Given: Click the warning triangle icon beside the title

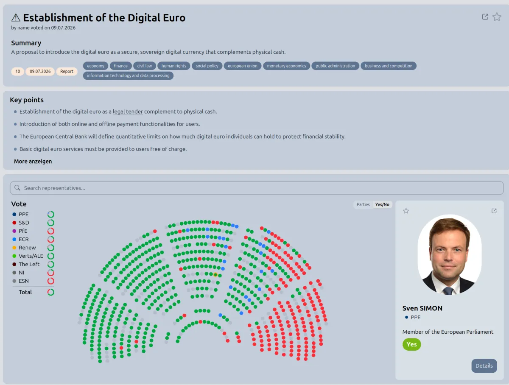Looking at the screenshot, I should pos(16,17).
